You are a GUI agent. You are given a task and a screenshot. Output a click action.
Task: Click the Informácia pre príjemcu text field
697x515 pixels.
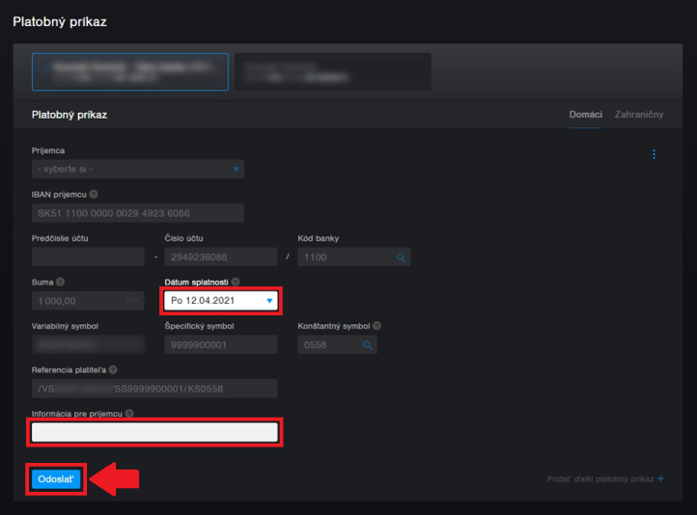[154, 433]
